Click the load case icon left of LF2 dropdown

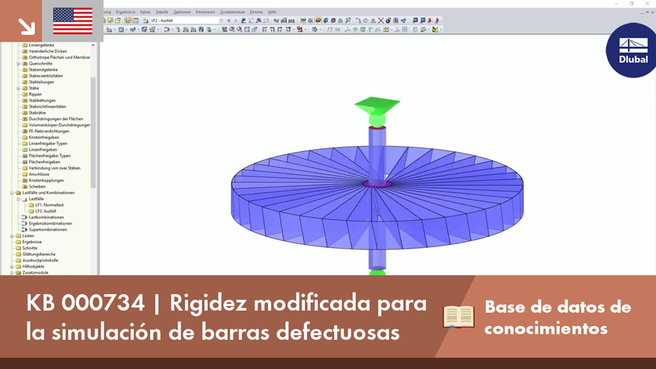coord(145,20)
